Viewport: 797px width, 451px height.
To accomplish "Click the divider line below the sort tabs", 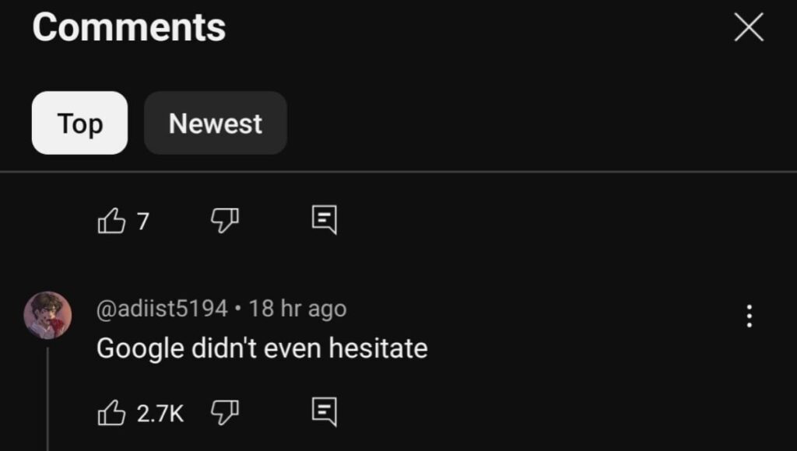I will (x=398, y=171).
